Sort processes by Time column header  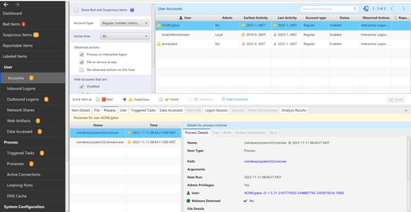(154, 125)
